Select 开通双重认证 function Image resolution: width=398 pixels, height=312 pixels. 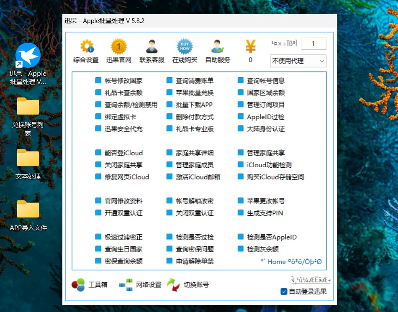pos(123,213)
